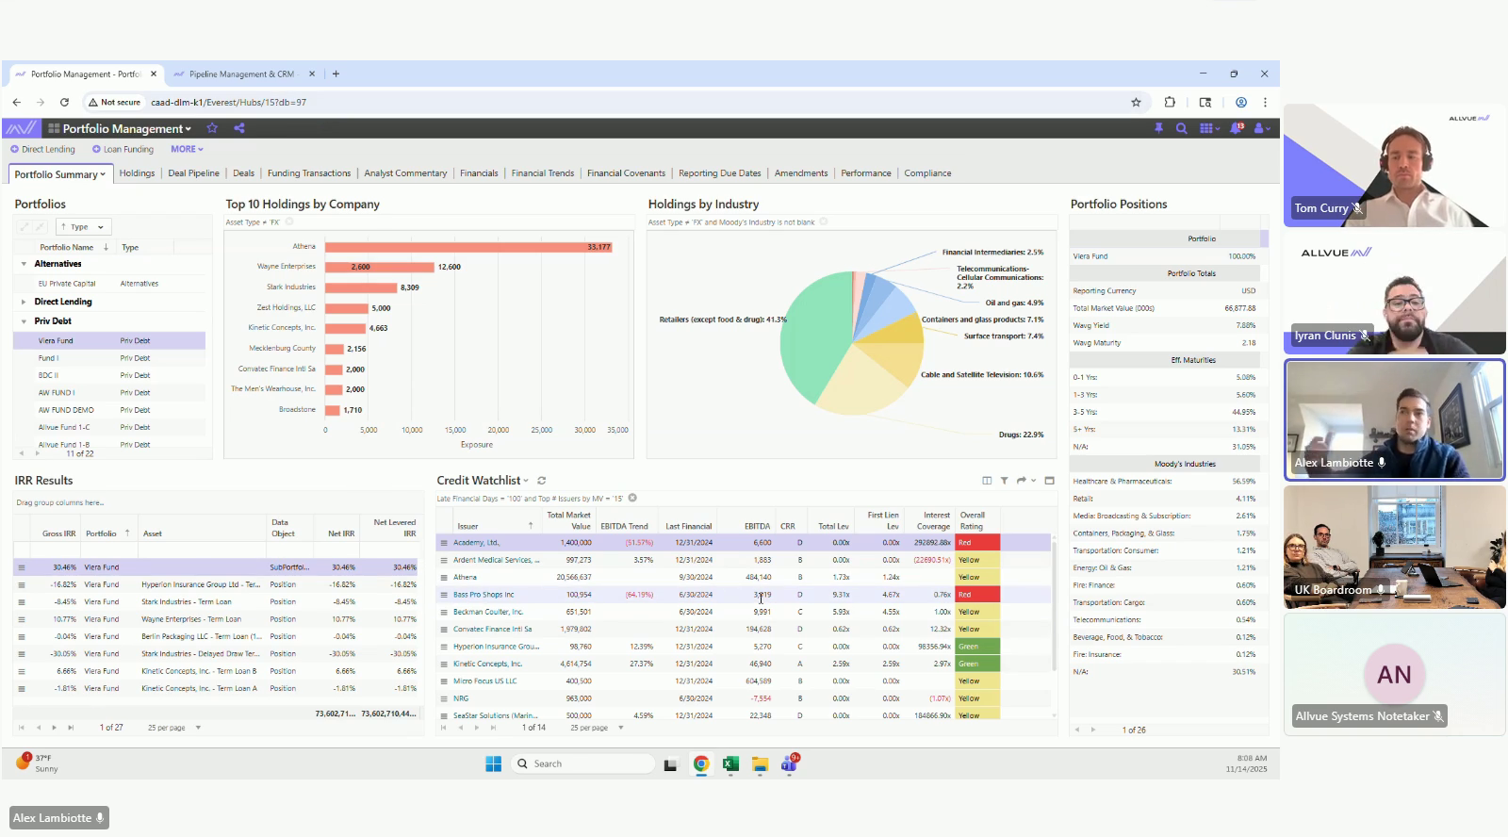Refresh the Credit Watchlist grid

coord(542,481)
